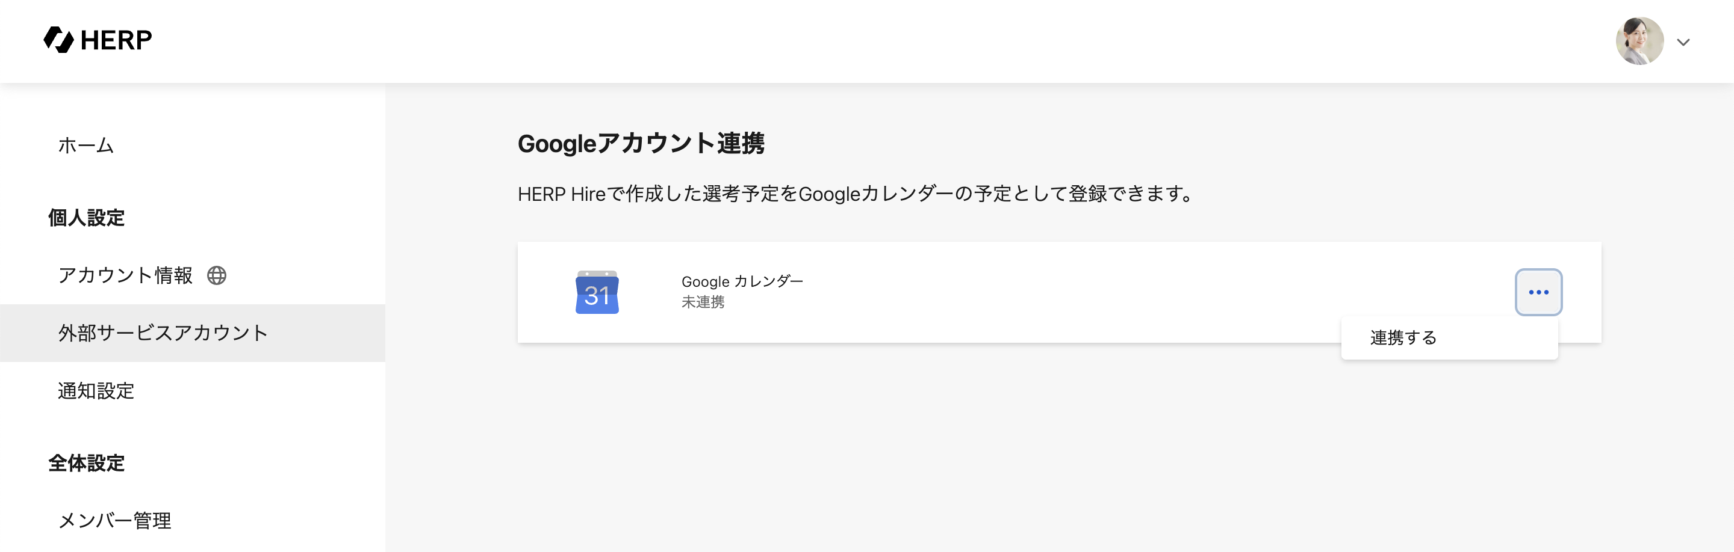Expand the account dropdown chevron
1734x552 pixels.
[x=1683, y=42]
